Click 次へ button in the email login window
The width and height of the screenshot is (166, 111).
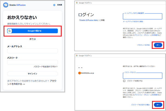point(158,45)
